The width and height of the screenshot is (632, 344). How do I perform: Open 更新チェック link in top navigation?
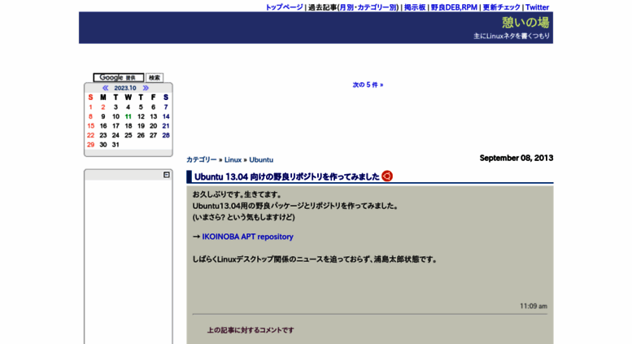coord(501,7)
